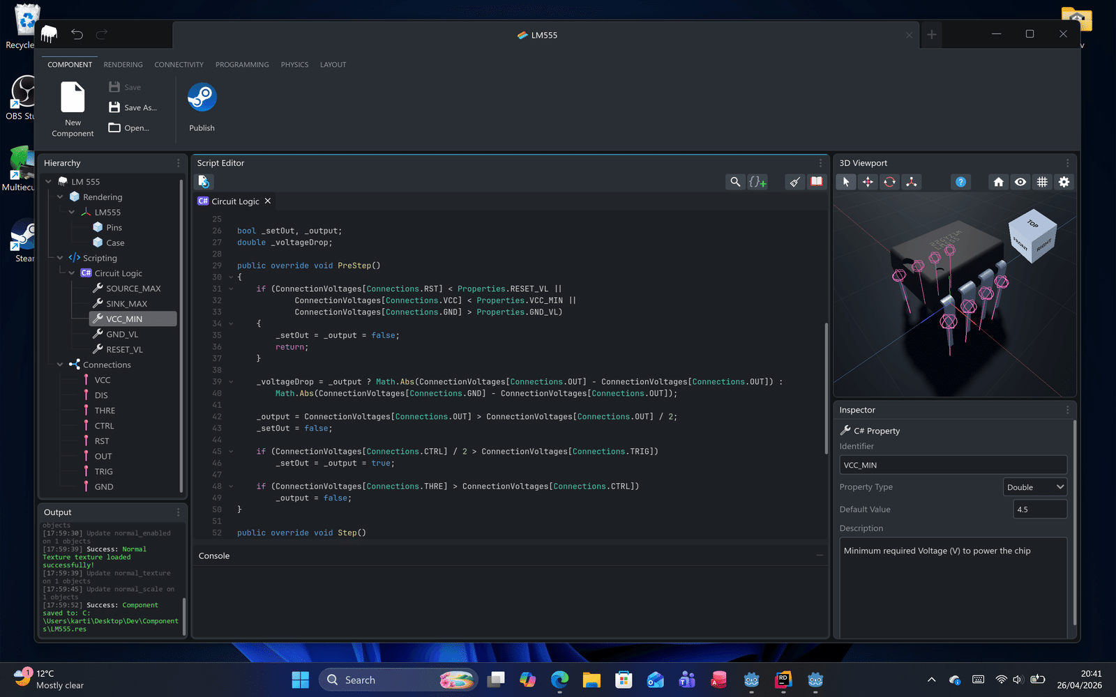Viewport: 1116px width, 697px height.
Task: Collapse the Scripting node in the Hierarchy
Action: click(x=60, y=258)
